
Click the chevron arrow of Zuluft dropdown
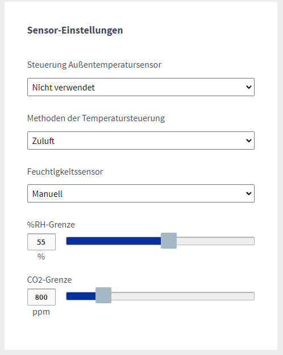[x=248, y=141]
